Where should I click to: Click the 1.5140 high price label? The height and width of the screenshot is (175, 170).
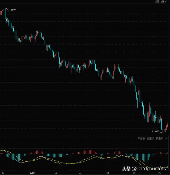click(x=12, y=10)
